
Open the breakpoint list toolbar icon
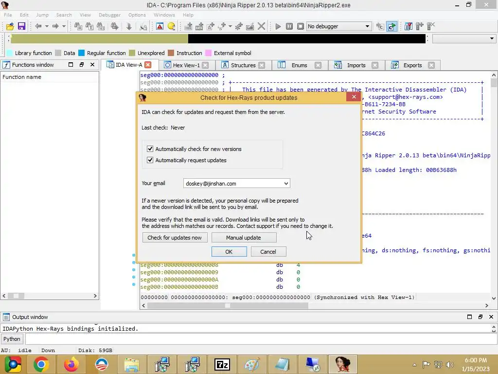pyautogui.click(x=409, y=26)
